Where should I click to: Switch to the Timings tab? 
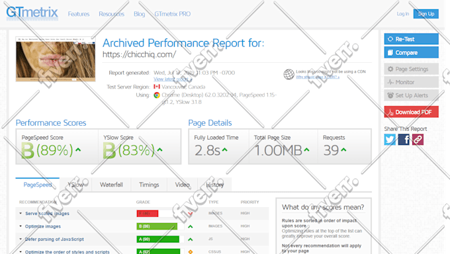[149, 185]
